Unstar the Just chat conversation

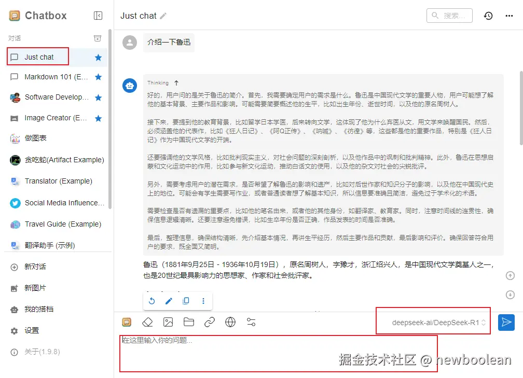(98, 58)
